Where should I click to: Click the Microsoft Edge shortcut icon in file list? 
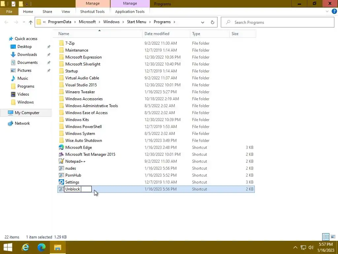[61, 147]
